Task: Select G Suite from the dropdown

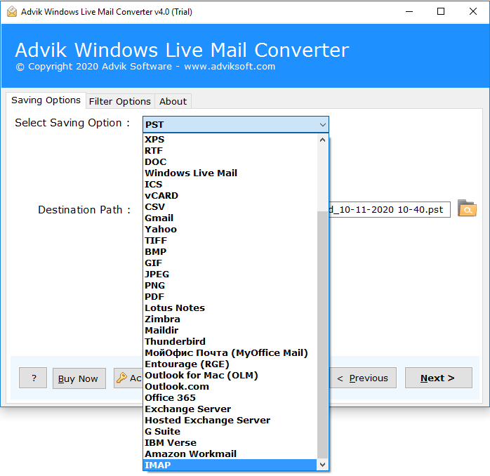Action: tap(230, 432)
